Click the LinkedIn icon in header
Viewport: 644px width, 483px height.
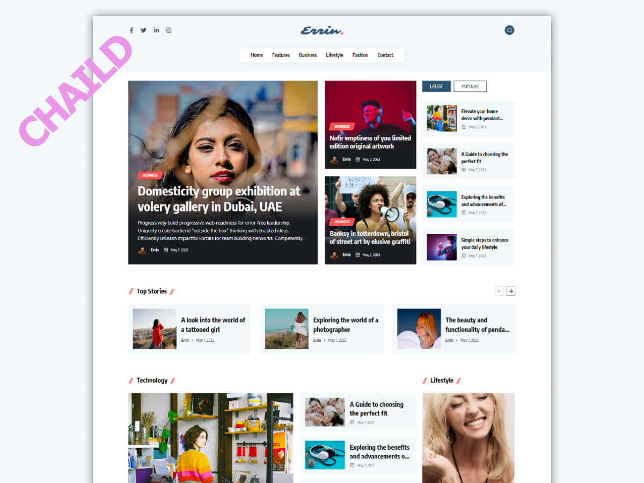(x=156, y=30)
